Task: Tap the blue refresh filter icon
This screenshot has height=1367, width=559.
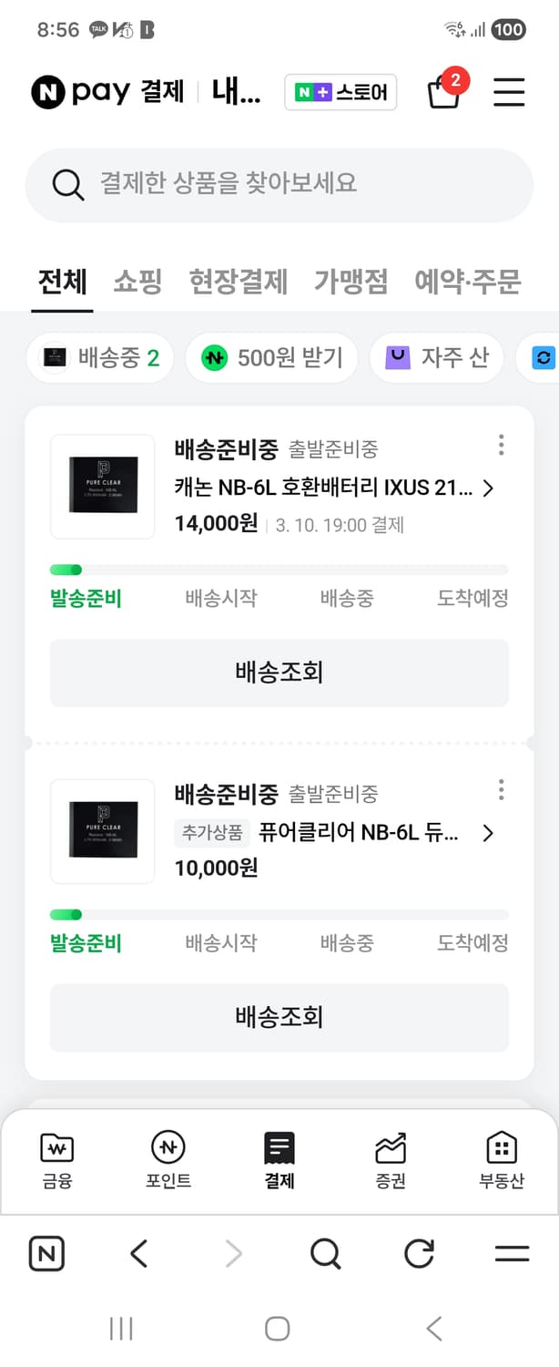Action: pyautogui.click(x=544, y=357)
